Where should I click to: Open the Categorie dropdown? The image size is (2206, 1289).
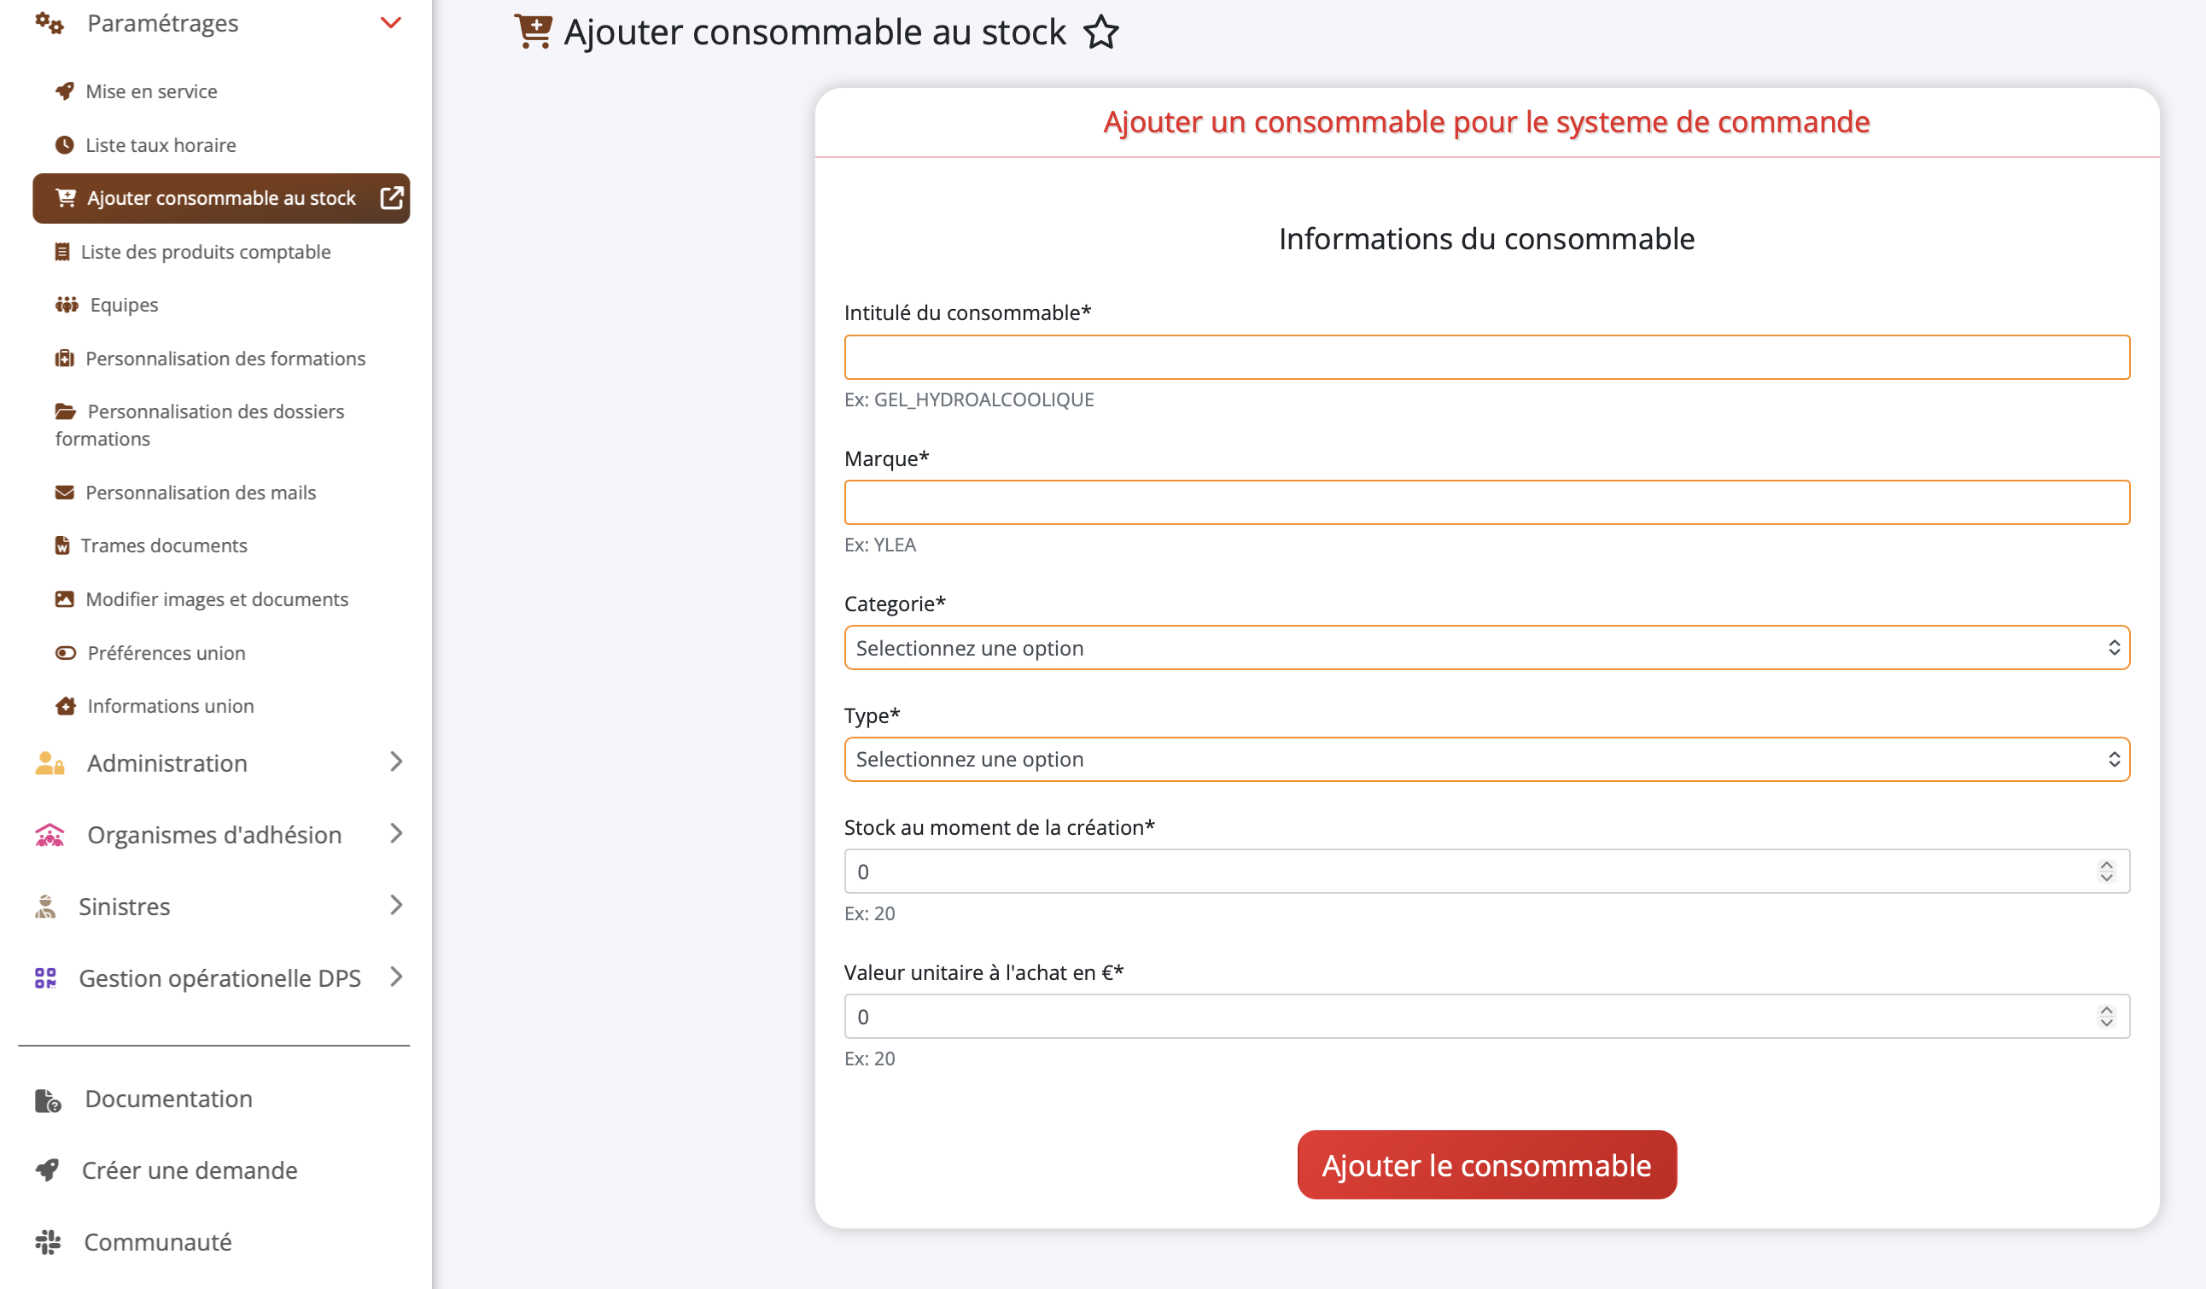pyautogui.click(x=1485, y=648)
